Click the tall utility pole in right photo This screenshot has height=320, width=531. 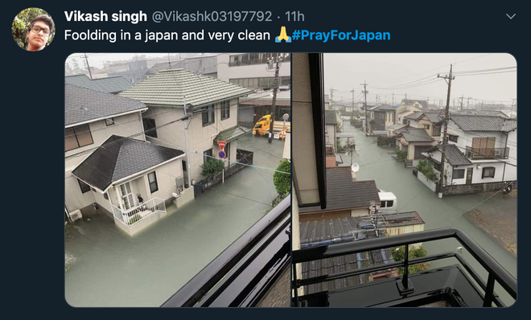(x=445, y=130)
